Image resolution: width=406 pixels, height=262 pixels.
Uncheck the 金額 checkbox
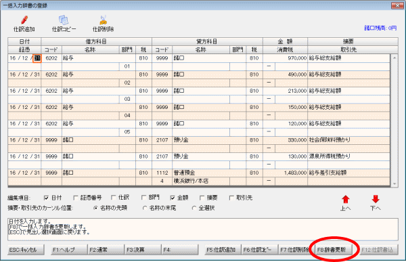click(x=173, y=198)
